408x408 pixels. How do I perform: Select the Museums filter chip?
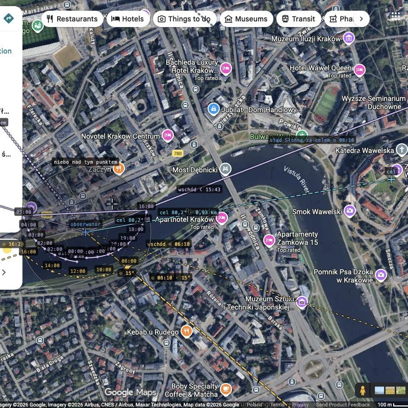pyautogui.click(x=246, y=19)
